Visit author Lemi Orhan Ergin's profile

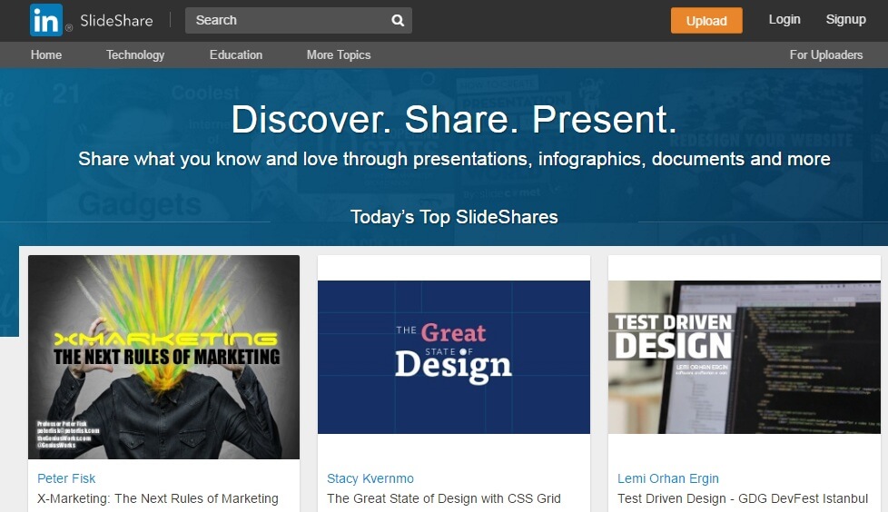(667, 478)
